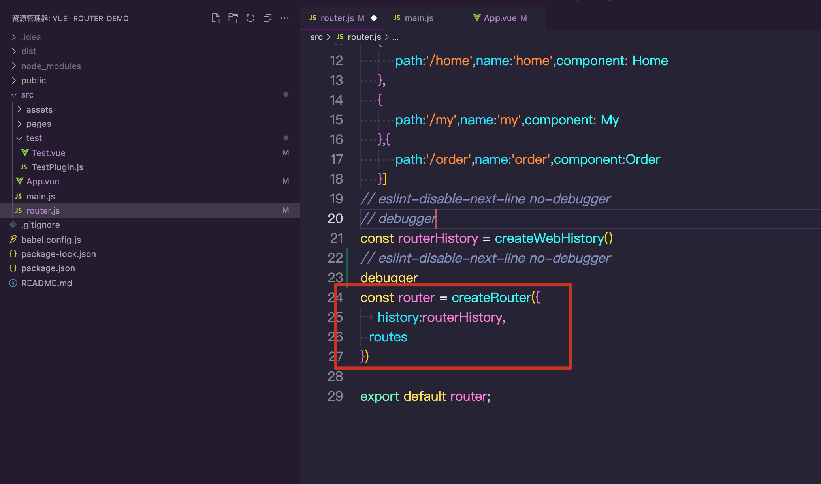Open package.json in the explorer
Screen dimensions: 821x484
point(48,268)
